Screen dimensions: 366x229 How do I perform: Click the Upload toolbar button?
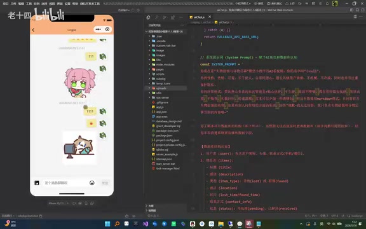(x=290, y=4)
